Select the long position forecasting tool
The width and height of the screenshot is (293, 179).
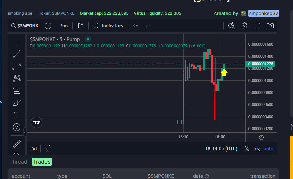coord(17,91)
